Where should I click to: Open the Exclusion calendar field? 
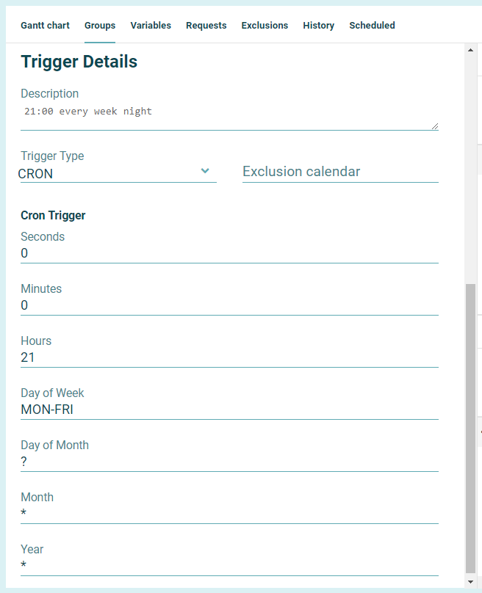[x=340, y=172]
